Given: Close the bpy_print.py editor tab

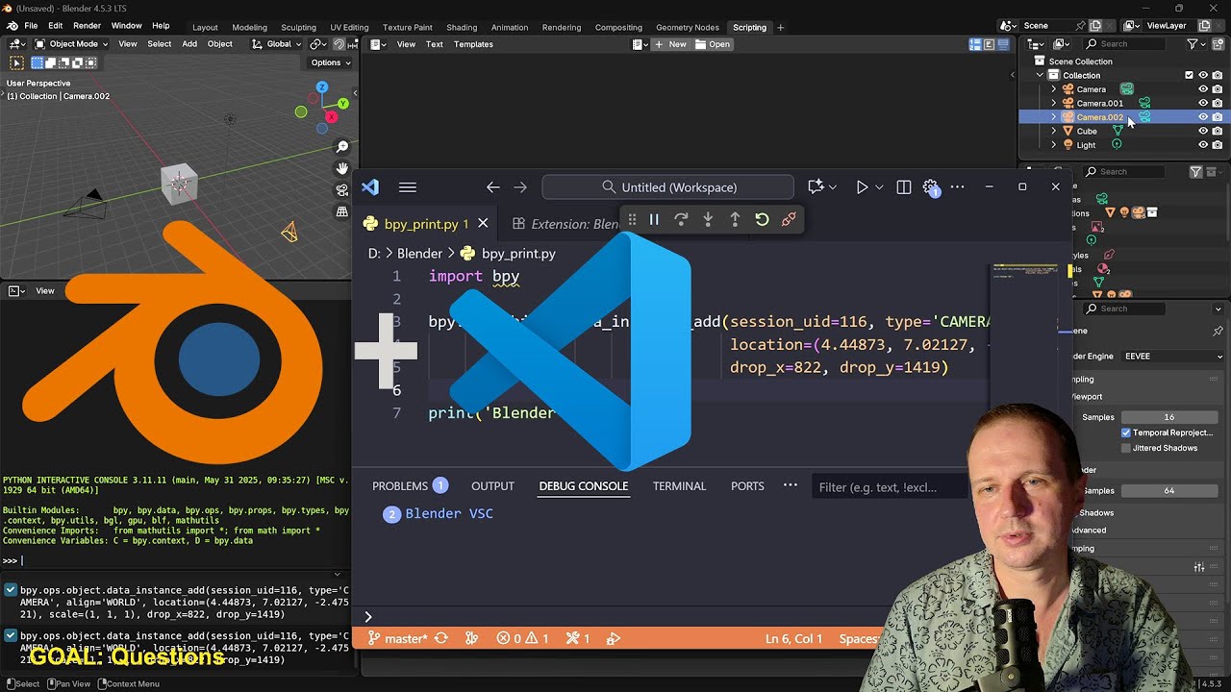Looking at the screenshot, I should tap(483, 224).
